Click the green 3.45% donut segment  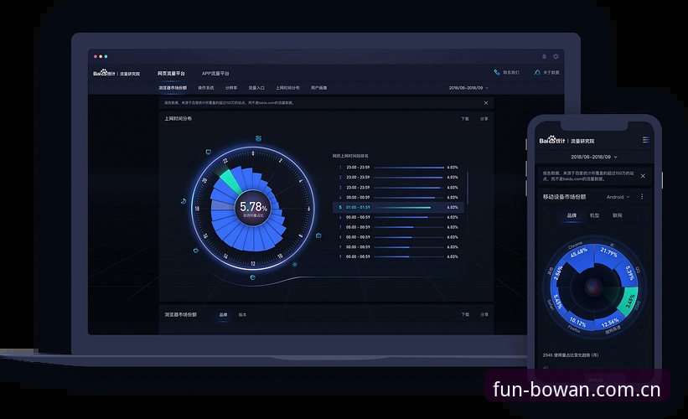pyautogui.click(x=629, y=302)
